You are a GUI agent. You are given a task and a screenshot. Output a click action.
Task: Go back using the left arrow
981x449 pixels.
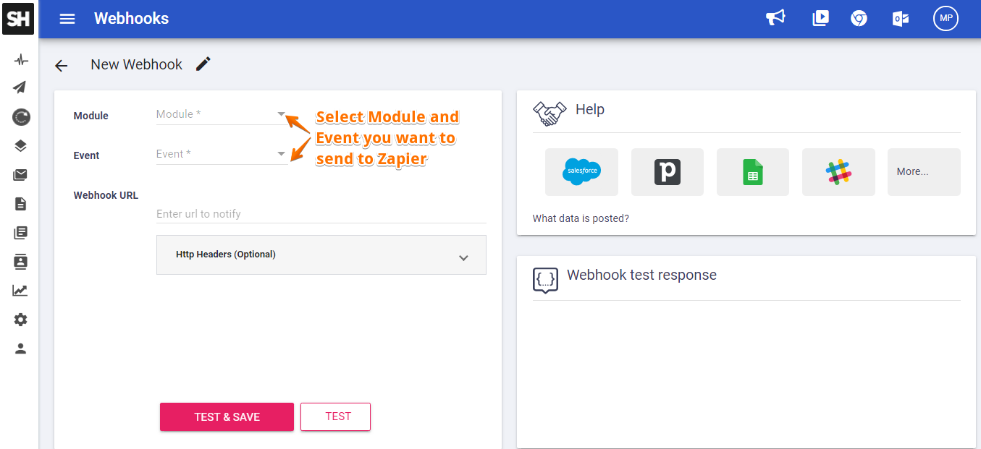pos(62,66)
